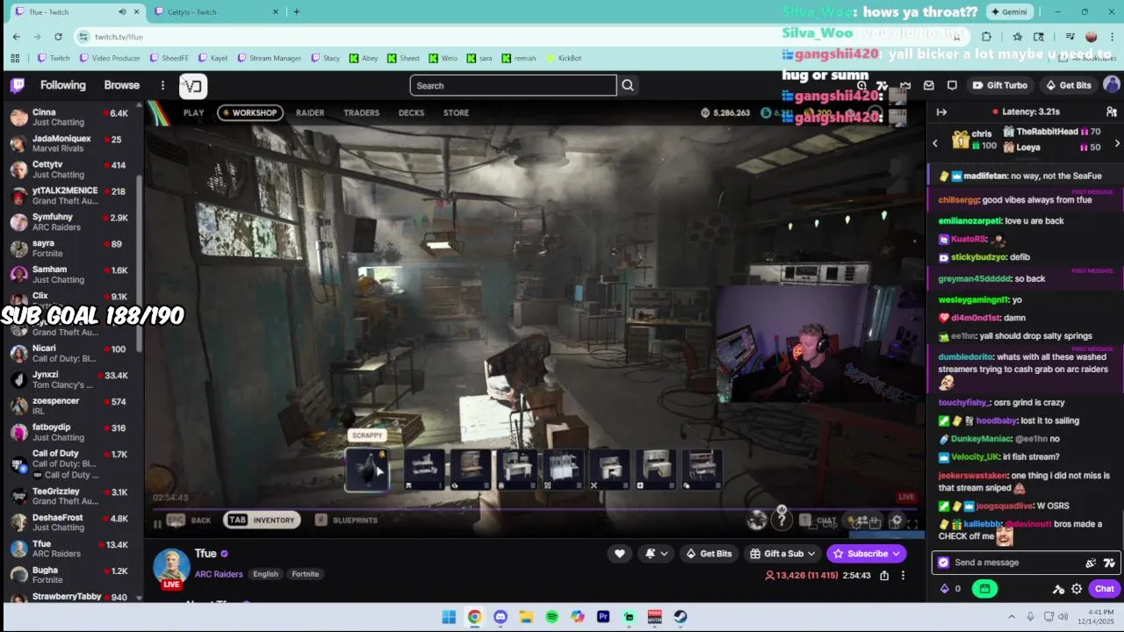
Task: Go to the Following page
Action: [63, 85]
